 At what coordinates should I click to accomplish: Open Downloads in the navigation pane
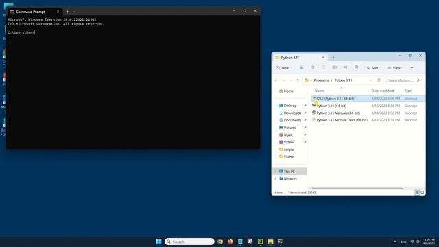[x=290, y=113]
